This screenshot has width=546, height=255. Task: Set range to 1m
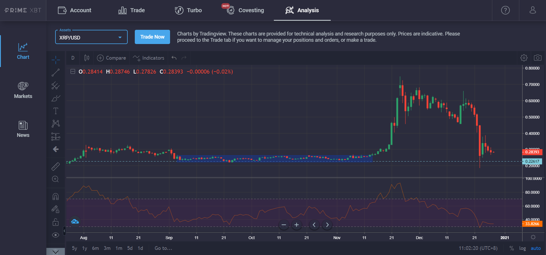pyautogui.click(x=119, y=248)
